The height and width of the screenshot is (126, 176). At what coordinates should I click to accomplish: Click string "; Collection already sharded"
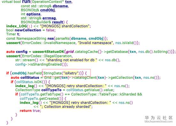(x=65, y=107)
